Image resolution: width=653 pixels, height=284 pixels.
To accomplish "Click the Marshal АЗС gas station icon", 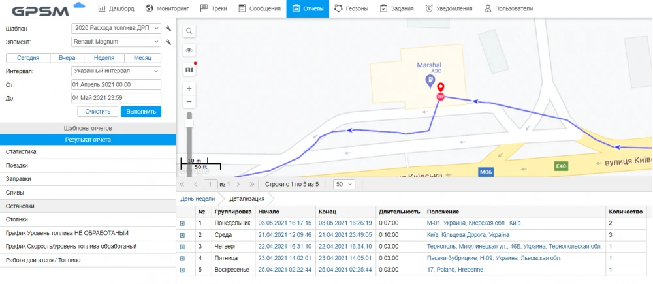I will click(430, 80).
